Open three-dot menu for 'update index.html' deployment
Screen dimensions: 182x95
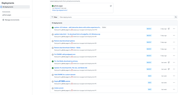174,35
